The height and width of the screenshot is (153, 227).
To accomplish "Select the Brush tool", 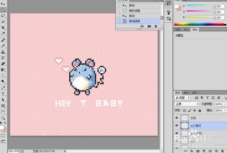I will [3, 46].
